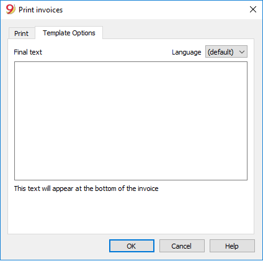Close the Print invoices dialog with X
Viewport: 263px width, 261px height.
click(x=253, y=9)
